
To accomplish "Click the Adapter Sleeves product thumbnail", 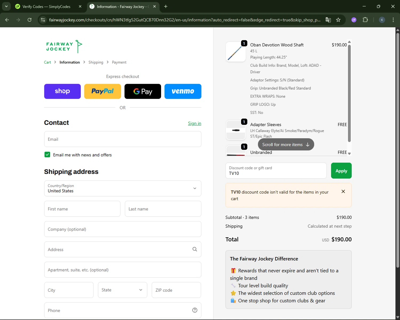I will pos(236,130).
